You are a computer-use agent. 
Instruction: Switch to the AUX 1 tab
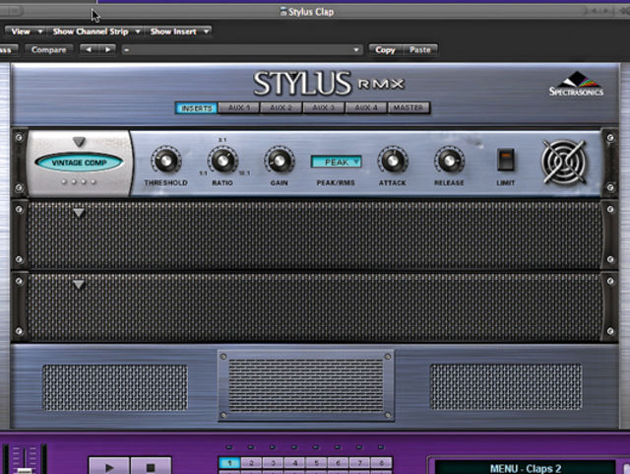tap(239, 107)
